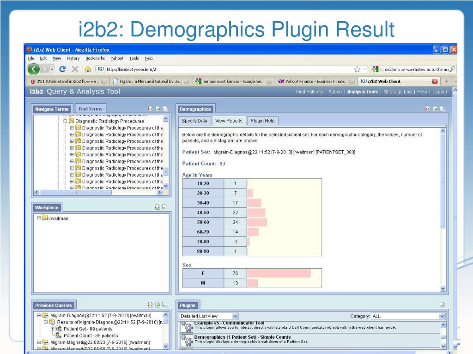Screen dimensions: 473x354
Task: Collapse the Diagnostic Radiology Procedures folder
Action: pyautogui.click(x=65, y=121)
